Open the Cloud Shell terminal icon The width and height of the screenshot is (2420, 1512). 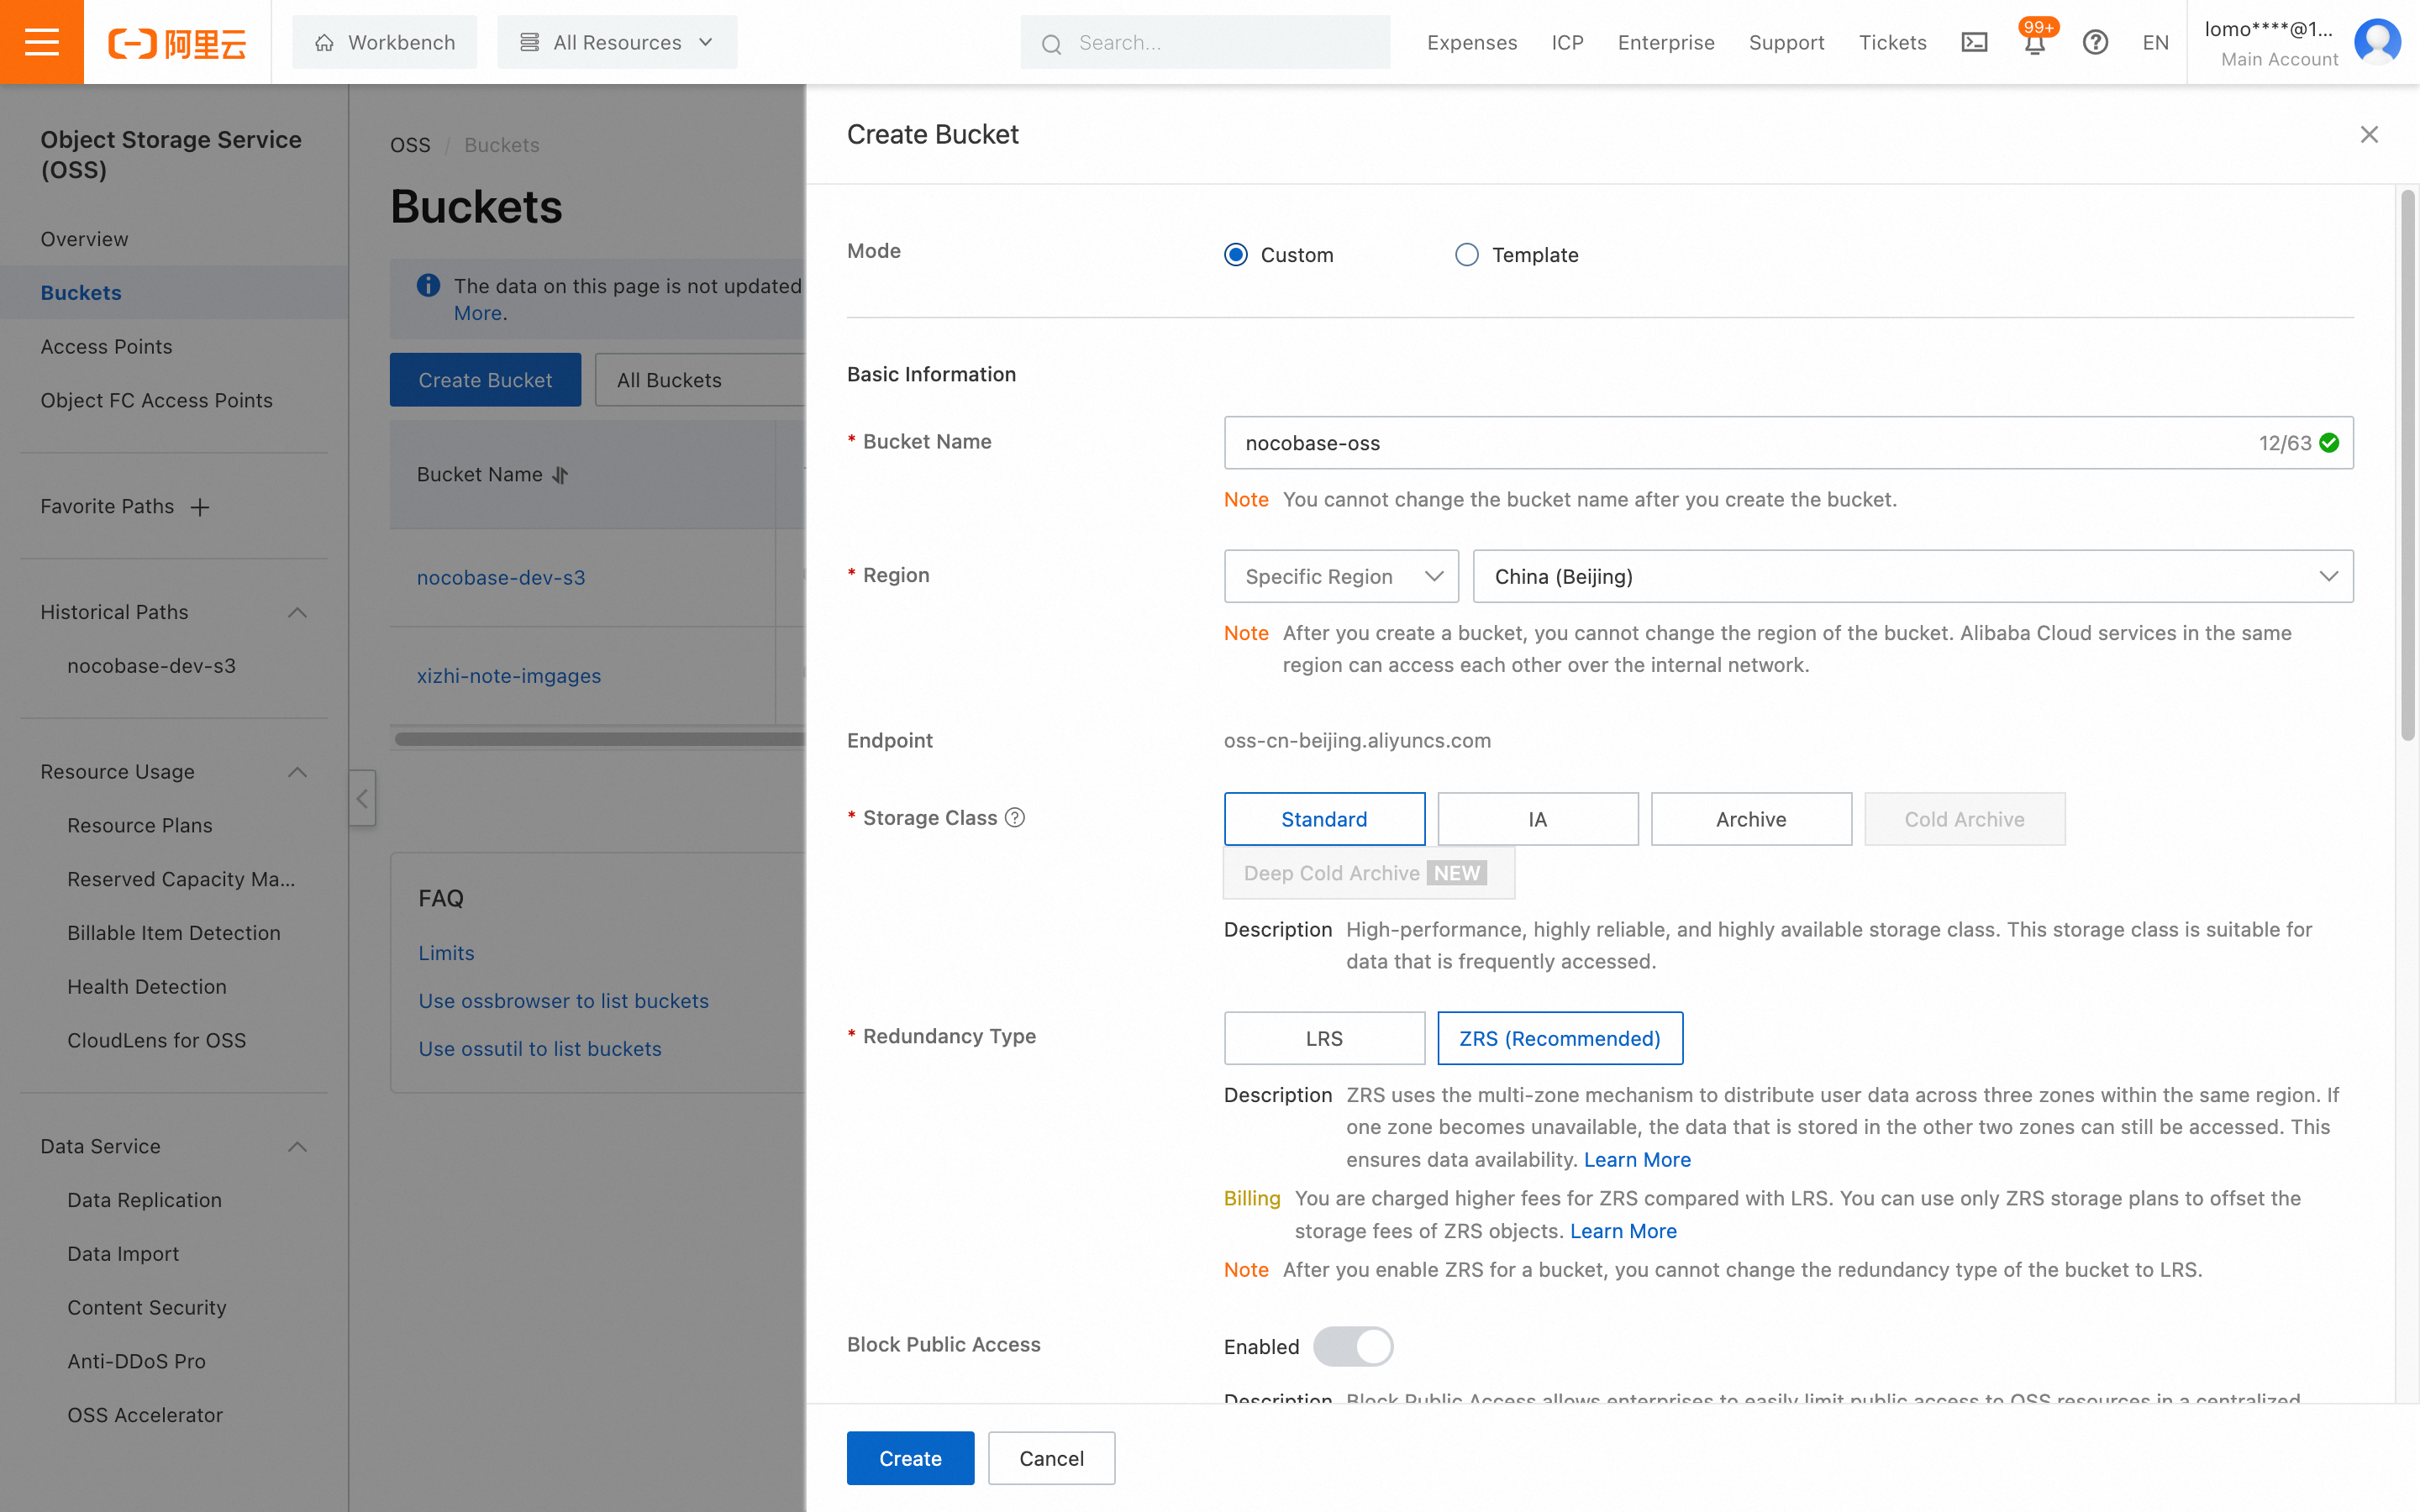[x=1974, y=42]
